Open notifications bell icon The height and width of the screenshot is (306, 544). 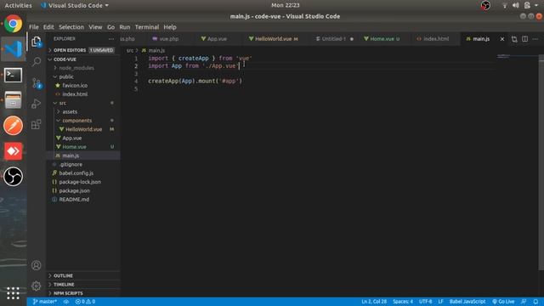[535, 302]
